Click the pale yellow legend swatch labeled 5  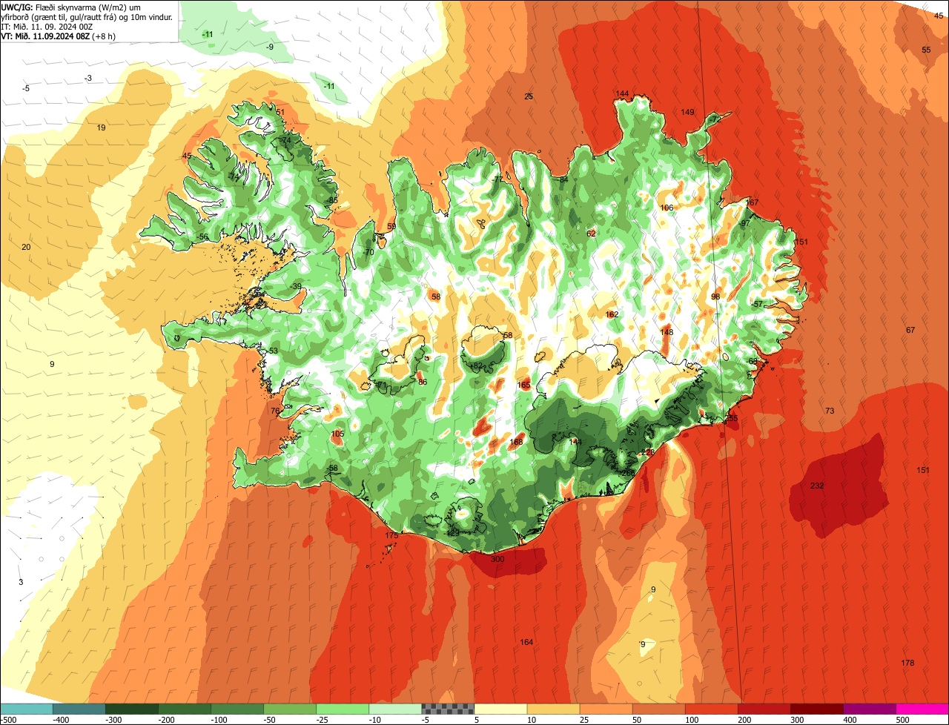500,709
